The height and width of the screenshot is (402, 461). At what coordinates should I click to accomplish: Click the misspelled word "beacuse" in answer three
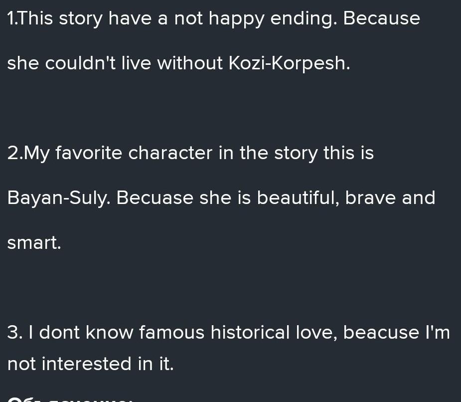[x=381, y=332]
